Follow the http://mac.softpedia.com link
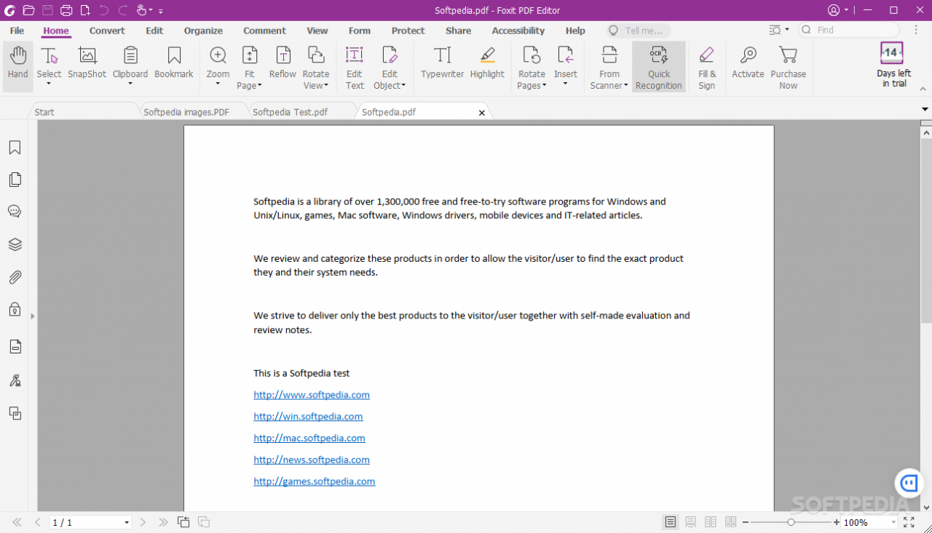 [309, 438]
